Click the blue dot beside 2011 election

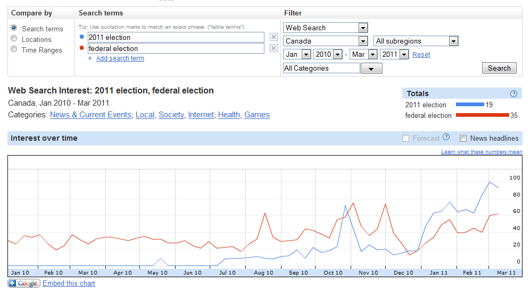point(81,37)
